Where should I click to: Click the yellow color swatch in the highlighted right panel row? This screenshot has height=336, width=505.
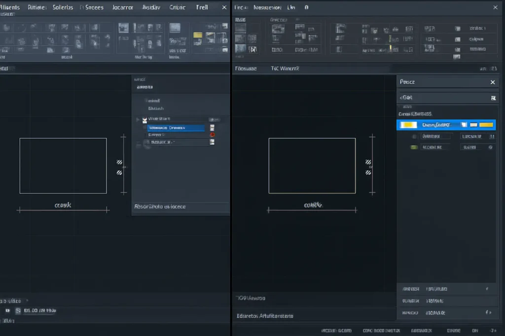coord(409,125)
